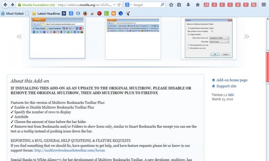Image resolution: width=269 pixels, height=161 pixels.
Task: Click the red SL toolbar button
Action: tap(254, 5)
